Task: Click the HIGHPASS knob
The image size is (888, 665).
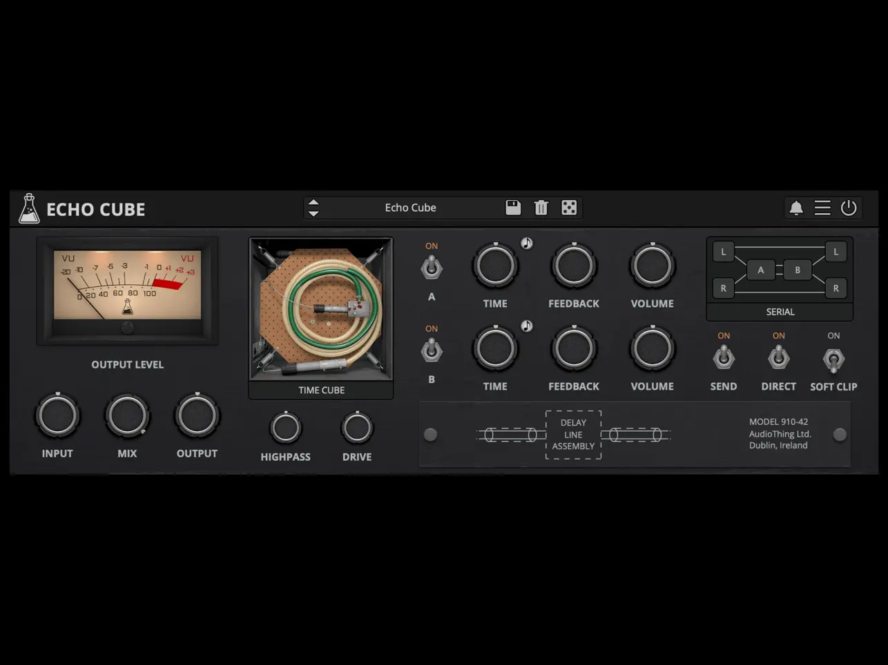Action: [x=285, y=428]
